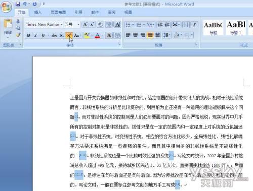The image size is (253, 191).
Task: Apply yellow text highlight color
Action: 87,35
